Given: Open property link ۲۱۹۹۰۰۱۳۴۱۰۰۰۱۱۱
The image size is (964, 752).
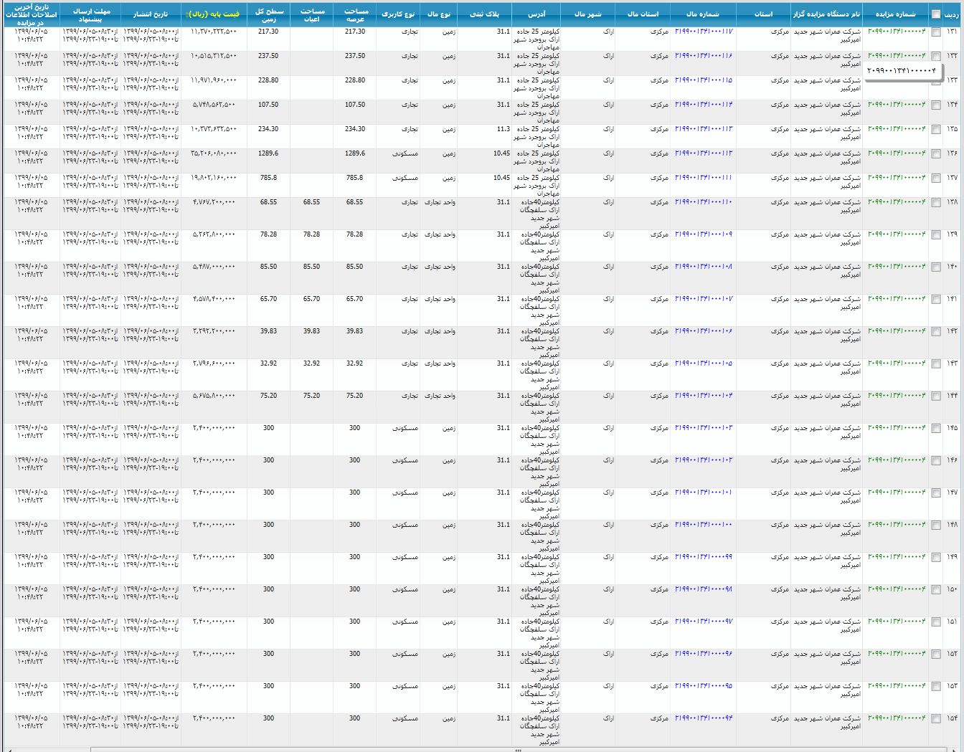Looking at the screenshot, I should [x=704, y=178].
